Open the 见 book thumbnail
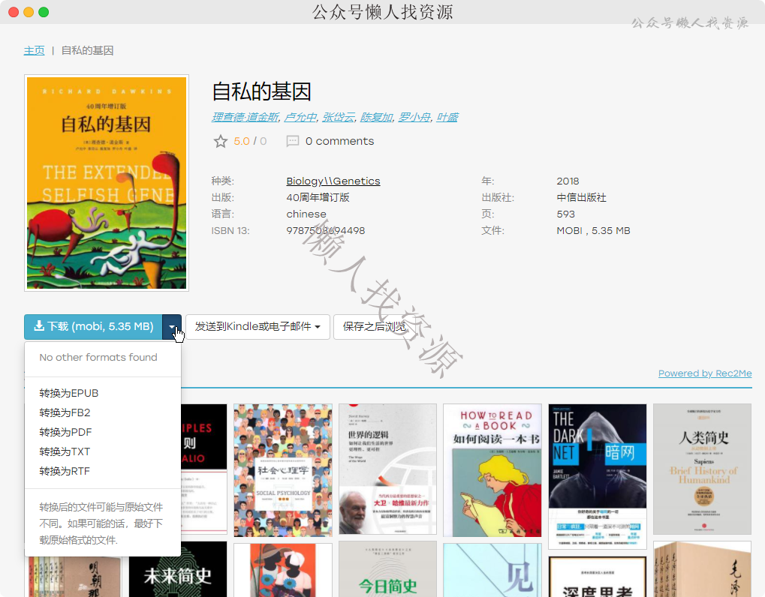 (x=492, y=570)
